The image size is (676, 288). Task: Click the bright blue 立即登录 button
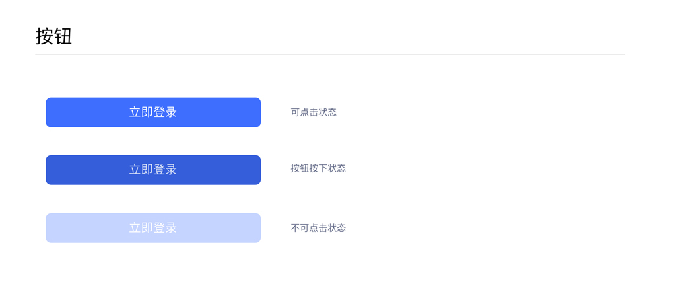153,112
